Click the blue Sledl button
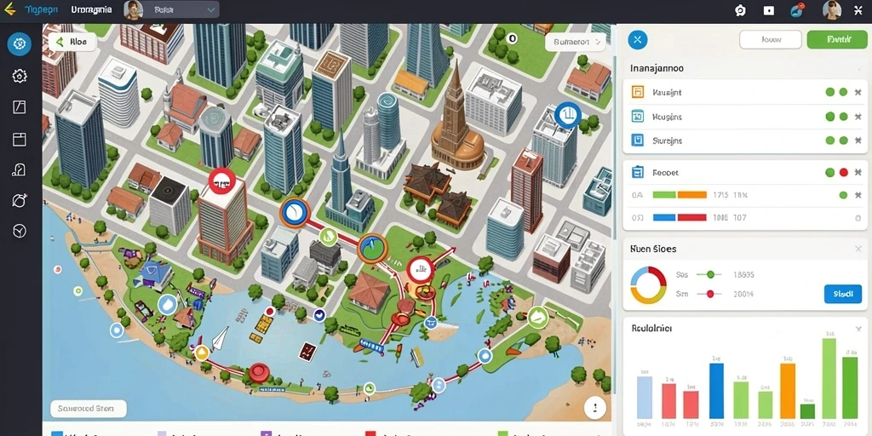Image resolution: width=872 pixels, height=436 pixels. pos(842,294)
